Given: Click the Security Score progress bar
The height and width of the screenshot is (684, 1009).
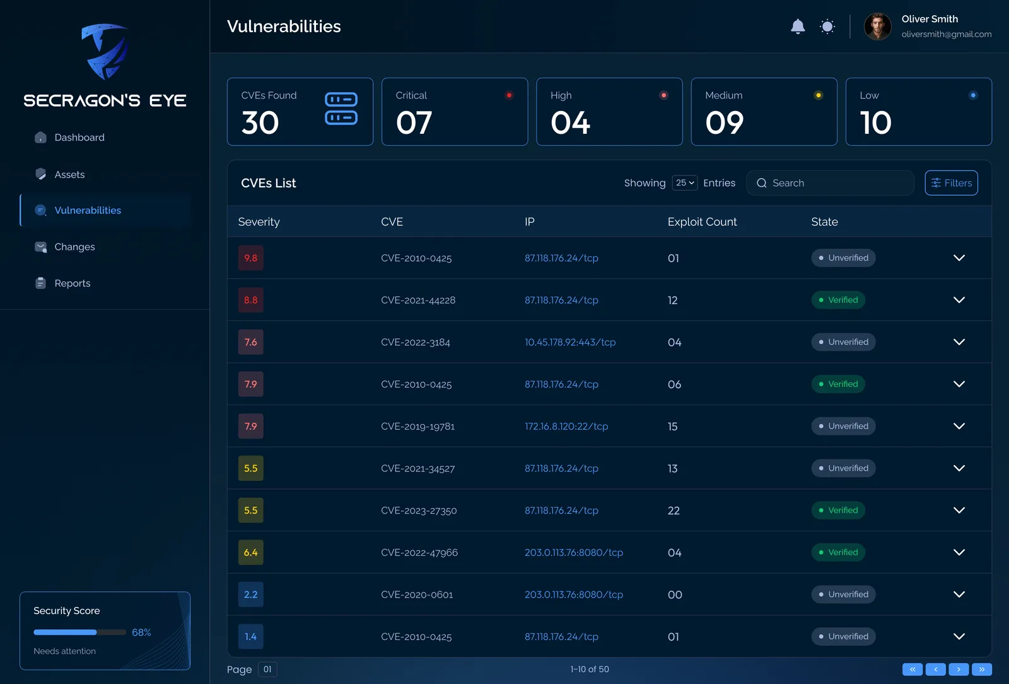Looking at the screenshot, I should (80, 632).
